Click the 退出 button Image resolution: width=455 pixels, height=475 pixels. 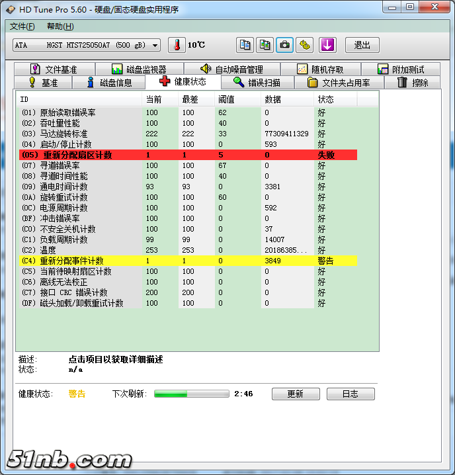click(362, 45)
